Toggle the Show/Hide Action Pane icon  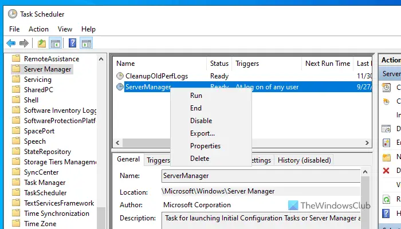coord(87,43)
